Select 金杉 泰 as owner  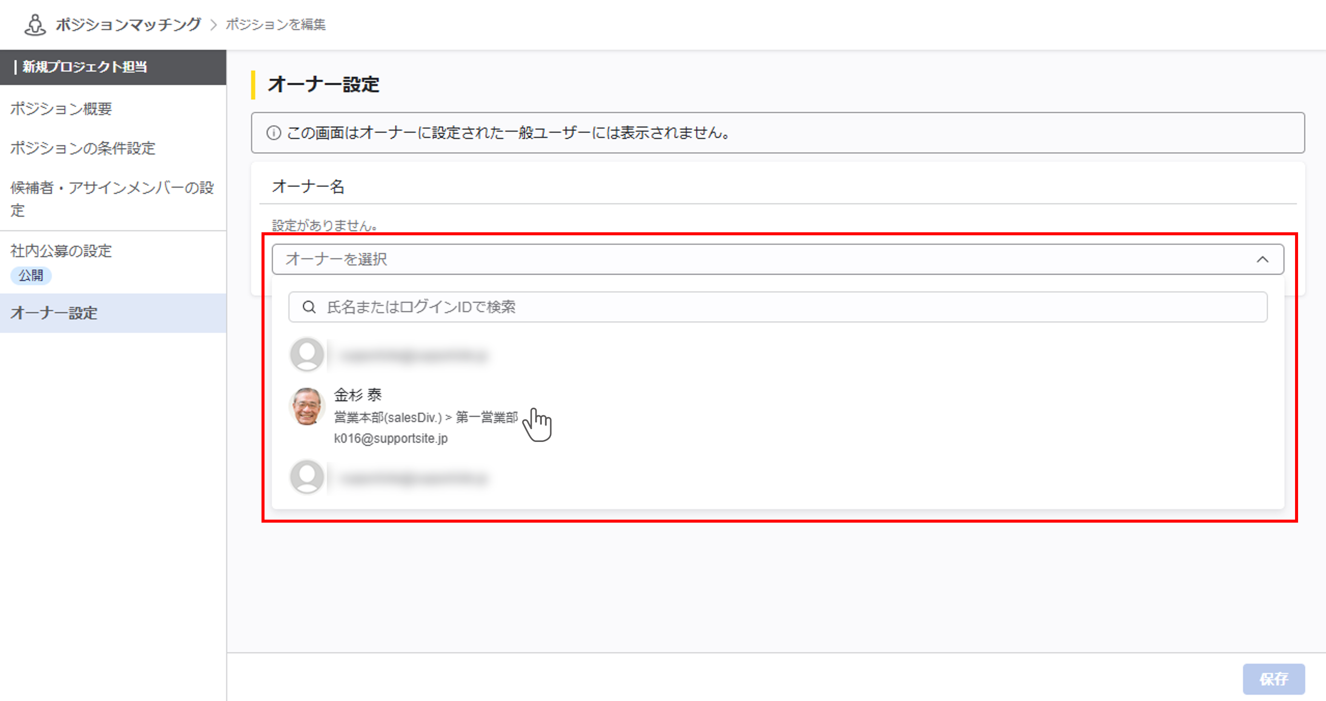358,395
